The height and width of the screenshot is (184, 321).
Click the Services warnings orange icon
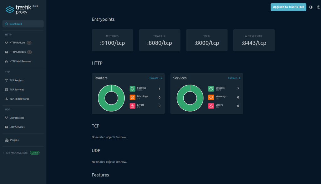[x=211, y=97]
